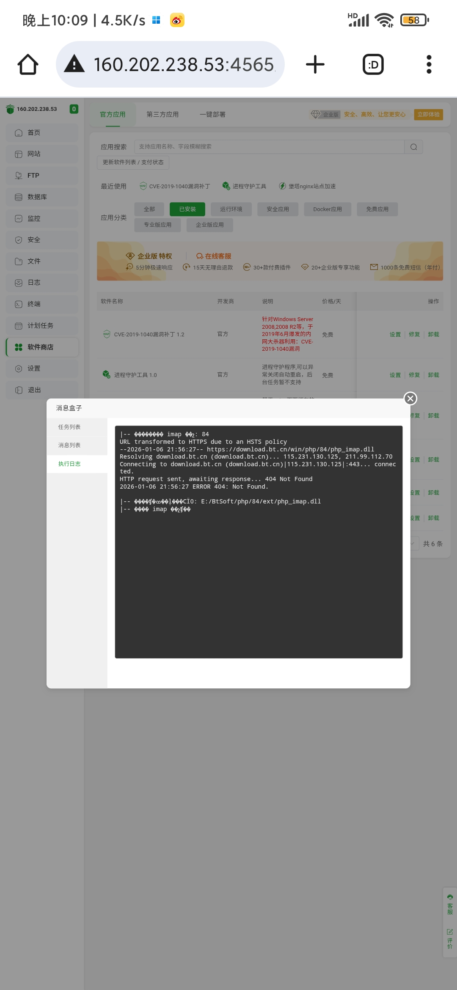Open 安全 in the sidebar

pos(42,240)
